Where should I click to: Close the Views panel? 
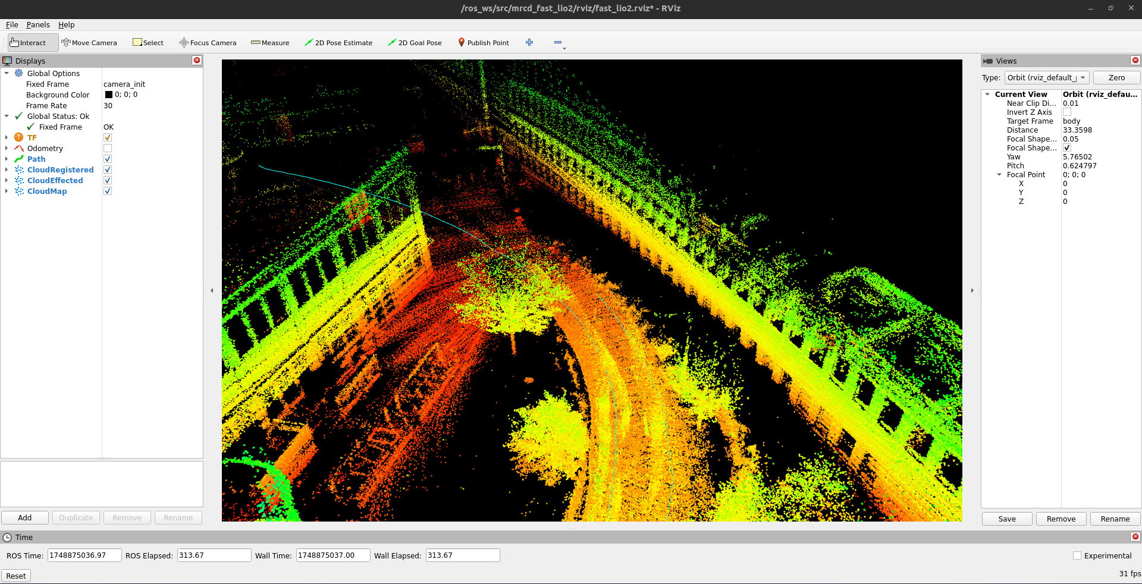pyautogui.click(x=1135, y=61)
